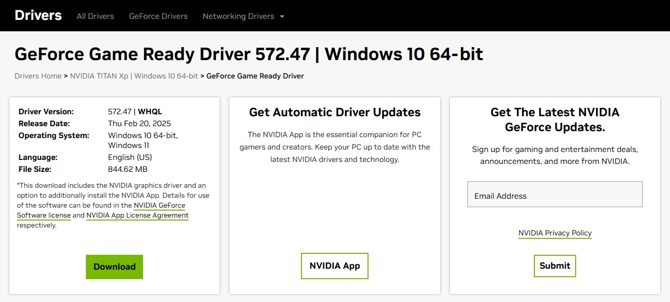The width and height of the screenshot is (670, 302).
Task: Go to Drivers Home breadcrumb
Action: 38,76
